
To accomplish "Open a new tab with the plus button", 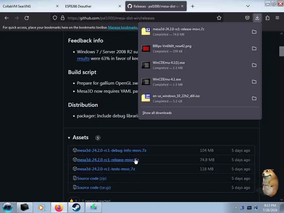I will click(x=192, y=6).
